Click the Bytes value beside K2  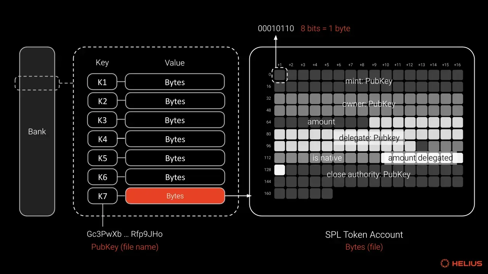click(175, 101)
